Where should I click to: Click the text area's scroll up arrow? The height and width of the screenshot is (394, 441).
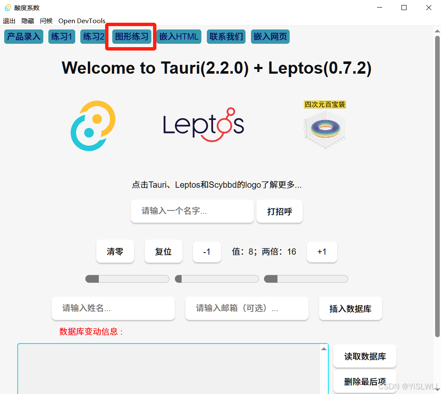[324, 349]
